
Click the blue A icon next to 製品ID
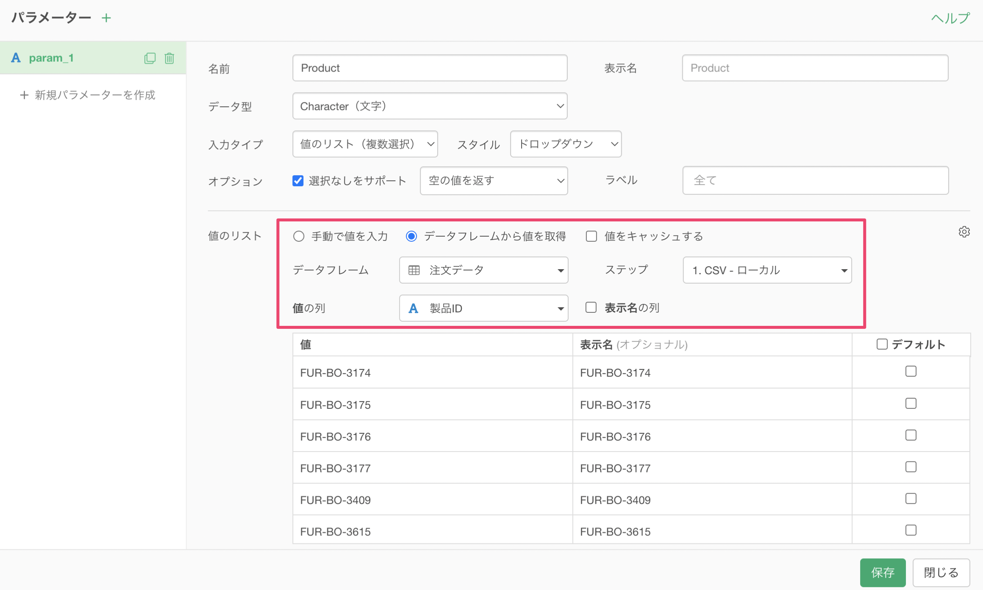point(414,308)
